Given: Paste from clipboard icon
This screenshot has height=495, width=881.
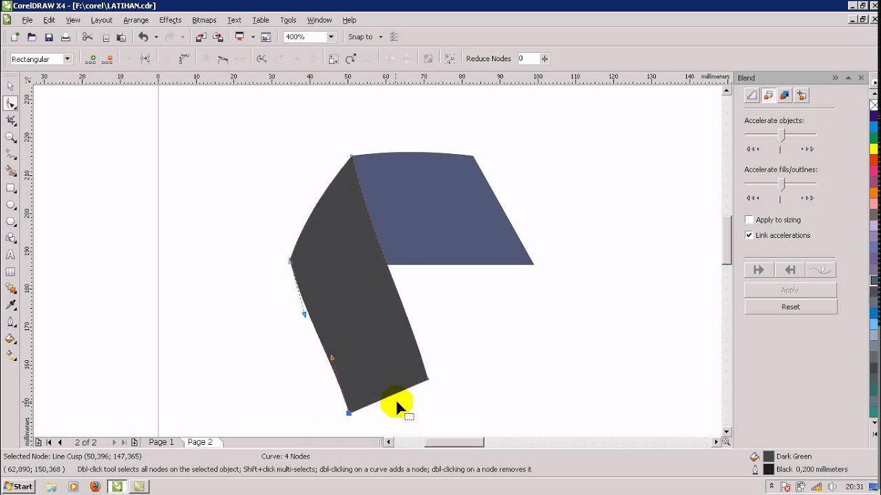Looking at the screenshot, I should tap(121, 37).
